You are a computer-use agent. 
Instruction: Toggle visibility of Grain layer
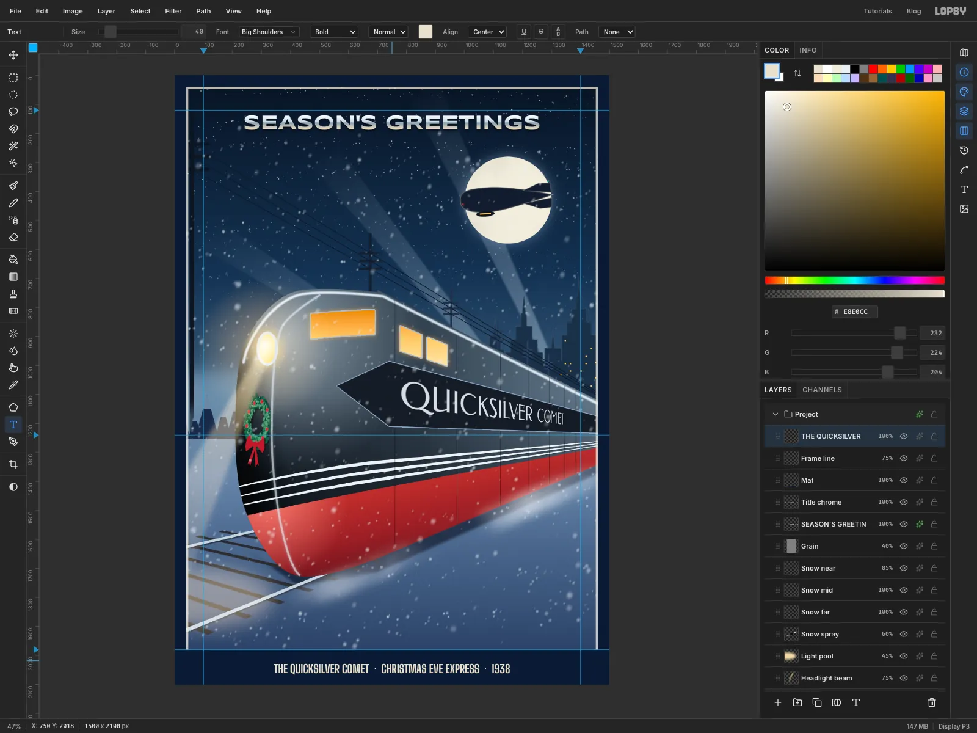click(x=904, y=546)
